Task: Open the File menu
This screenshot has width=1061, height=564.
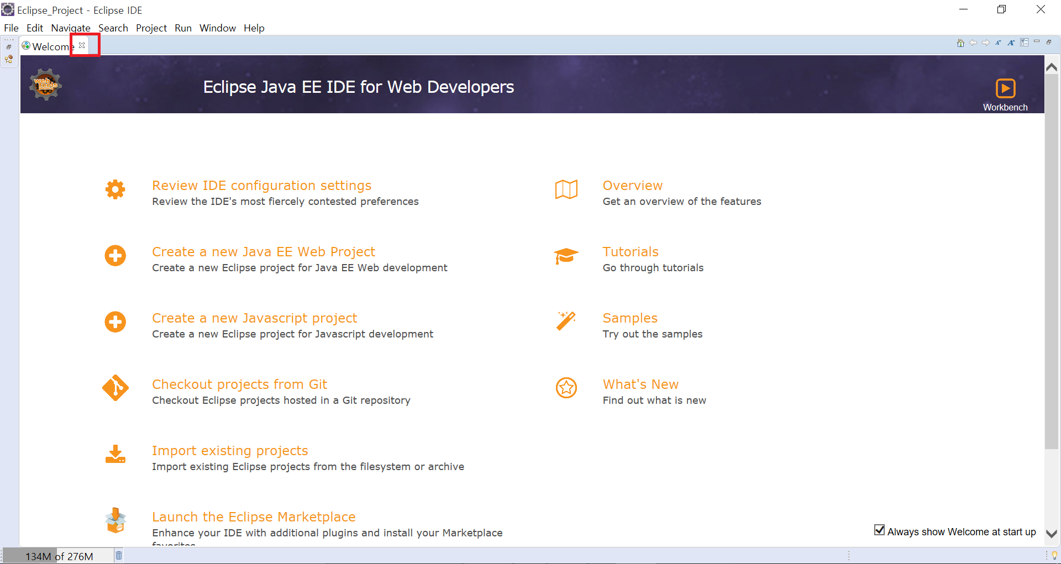Action: 11,28
